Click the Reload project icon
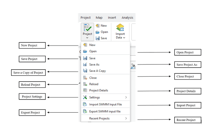Image resolution: width=220 pixels, height=136 pixels. [x=85, y=84]
